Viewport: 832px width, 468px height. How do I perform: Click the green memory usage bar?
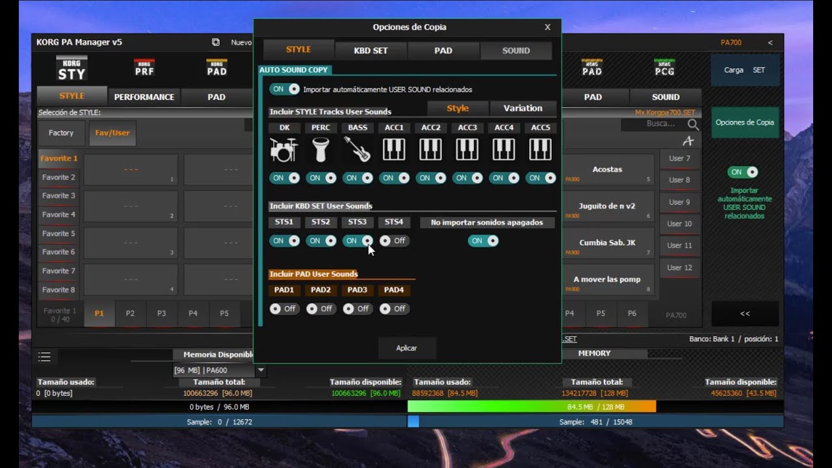(532, 407)
